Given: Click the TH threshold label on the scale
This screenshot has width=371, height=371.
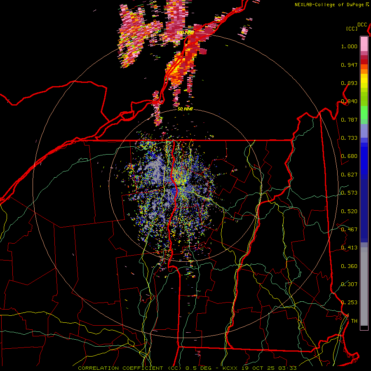Looking at the screenshot, I should 354,321.
